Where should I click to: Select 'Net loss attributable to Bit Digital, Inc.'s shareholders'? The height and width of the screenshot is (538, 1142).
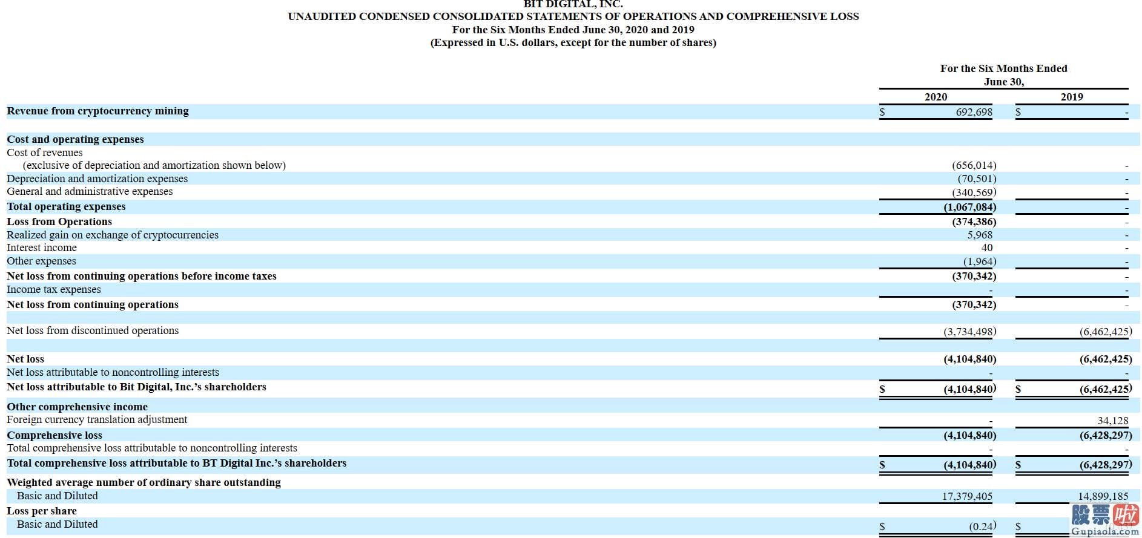point(136,387)
